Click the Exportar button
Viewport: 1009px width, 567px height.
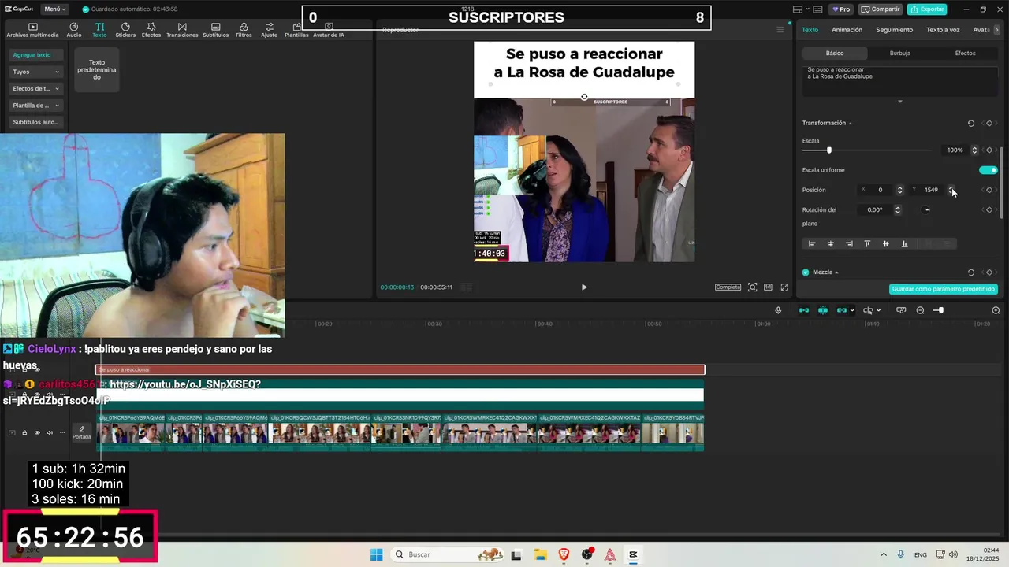click(x=927, y=9)
